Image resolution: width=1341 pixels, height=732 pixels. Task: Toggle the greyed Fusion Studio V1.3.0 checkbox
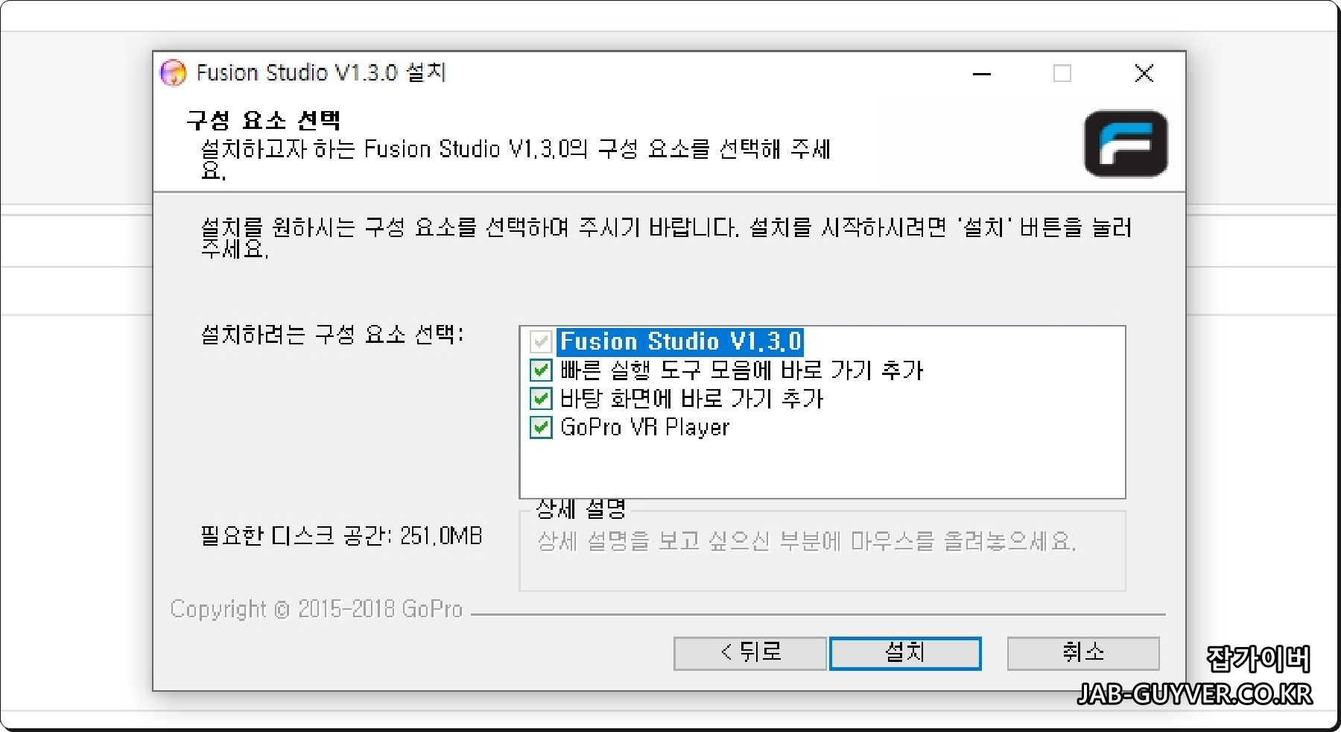point(541,341)
